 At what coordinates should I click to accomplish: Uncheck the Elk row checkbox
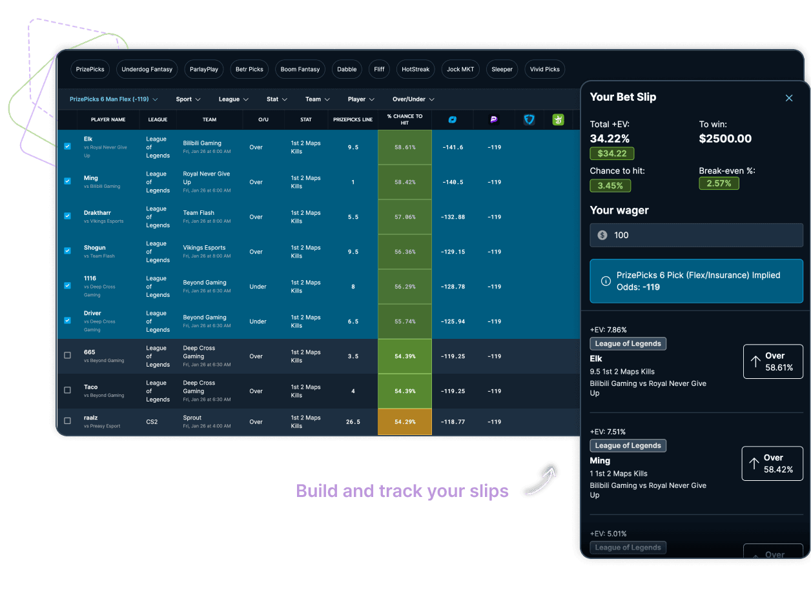click(67, 147)
